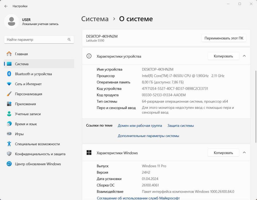Collapse the Windows specifications section

pos(244,153)
